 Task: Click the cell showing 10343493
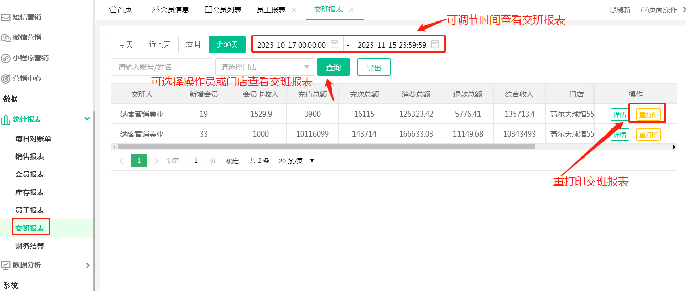pyautogui.click(x=519, y=134)
